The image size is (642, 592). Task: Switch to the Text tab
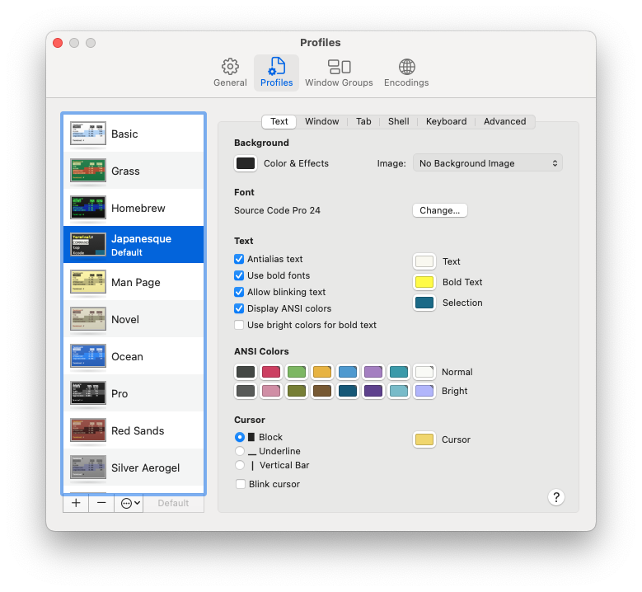(279, 122)
